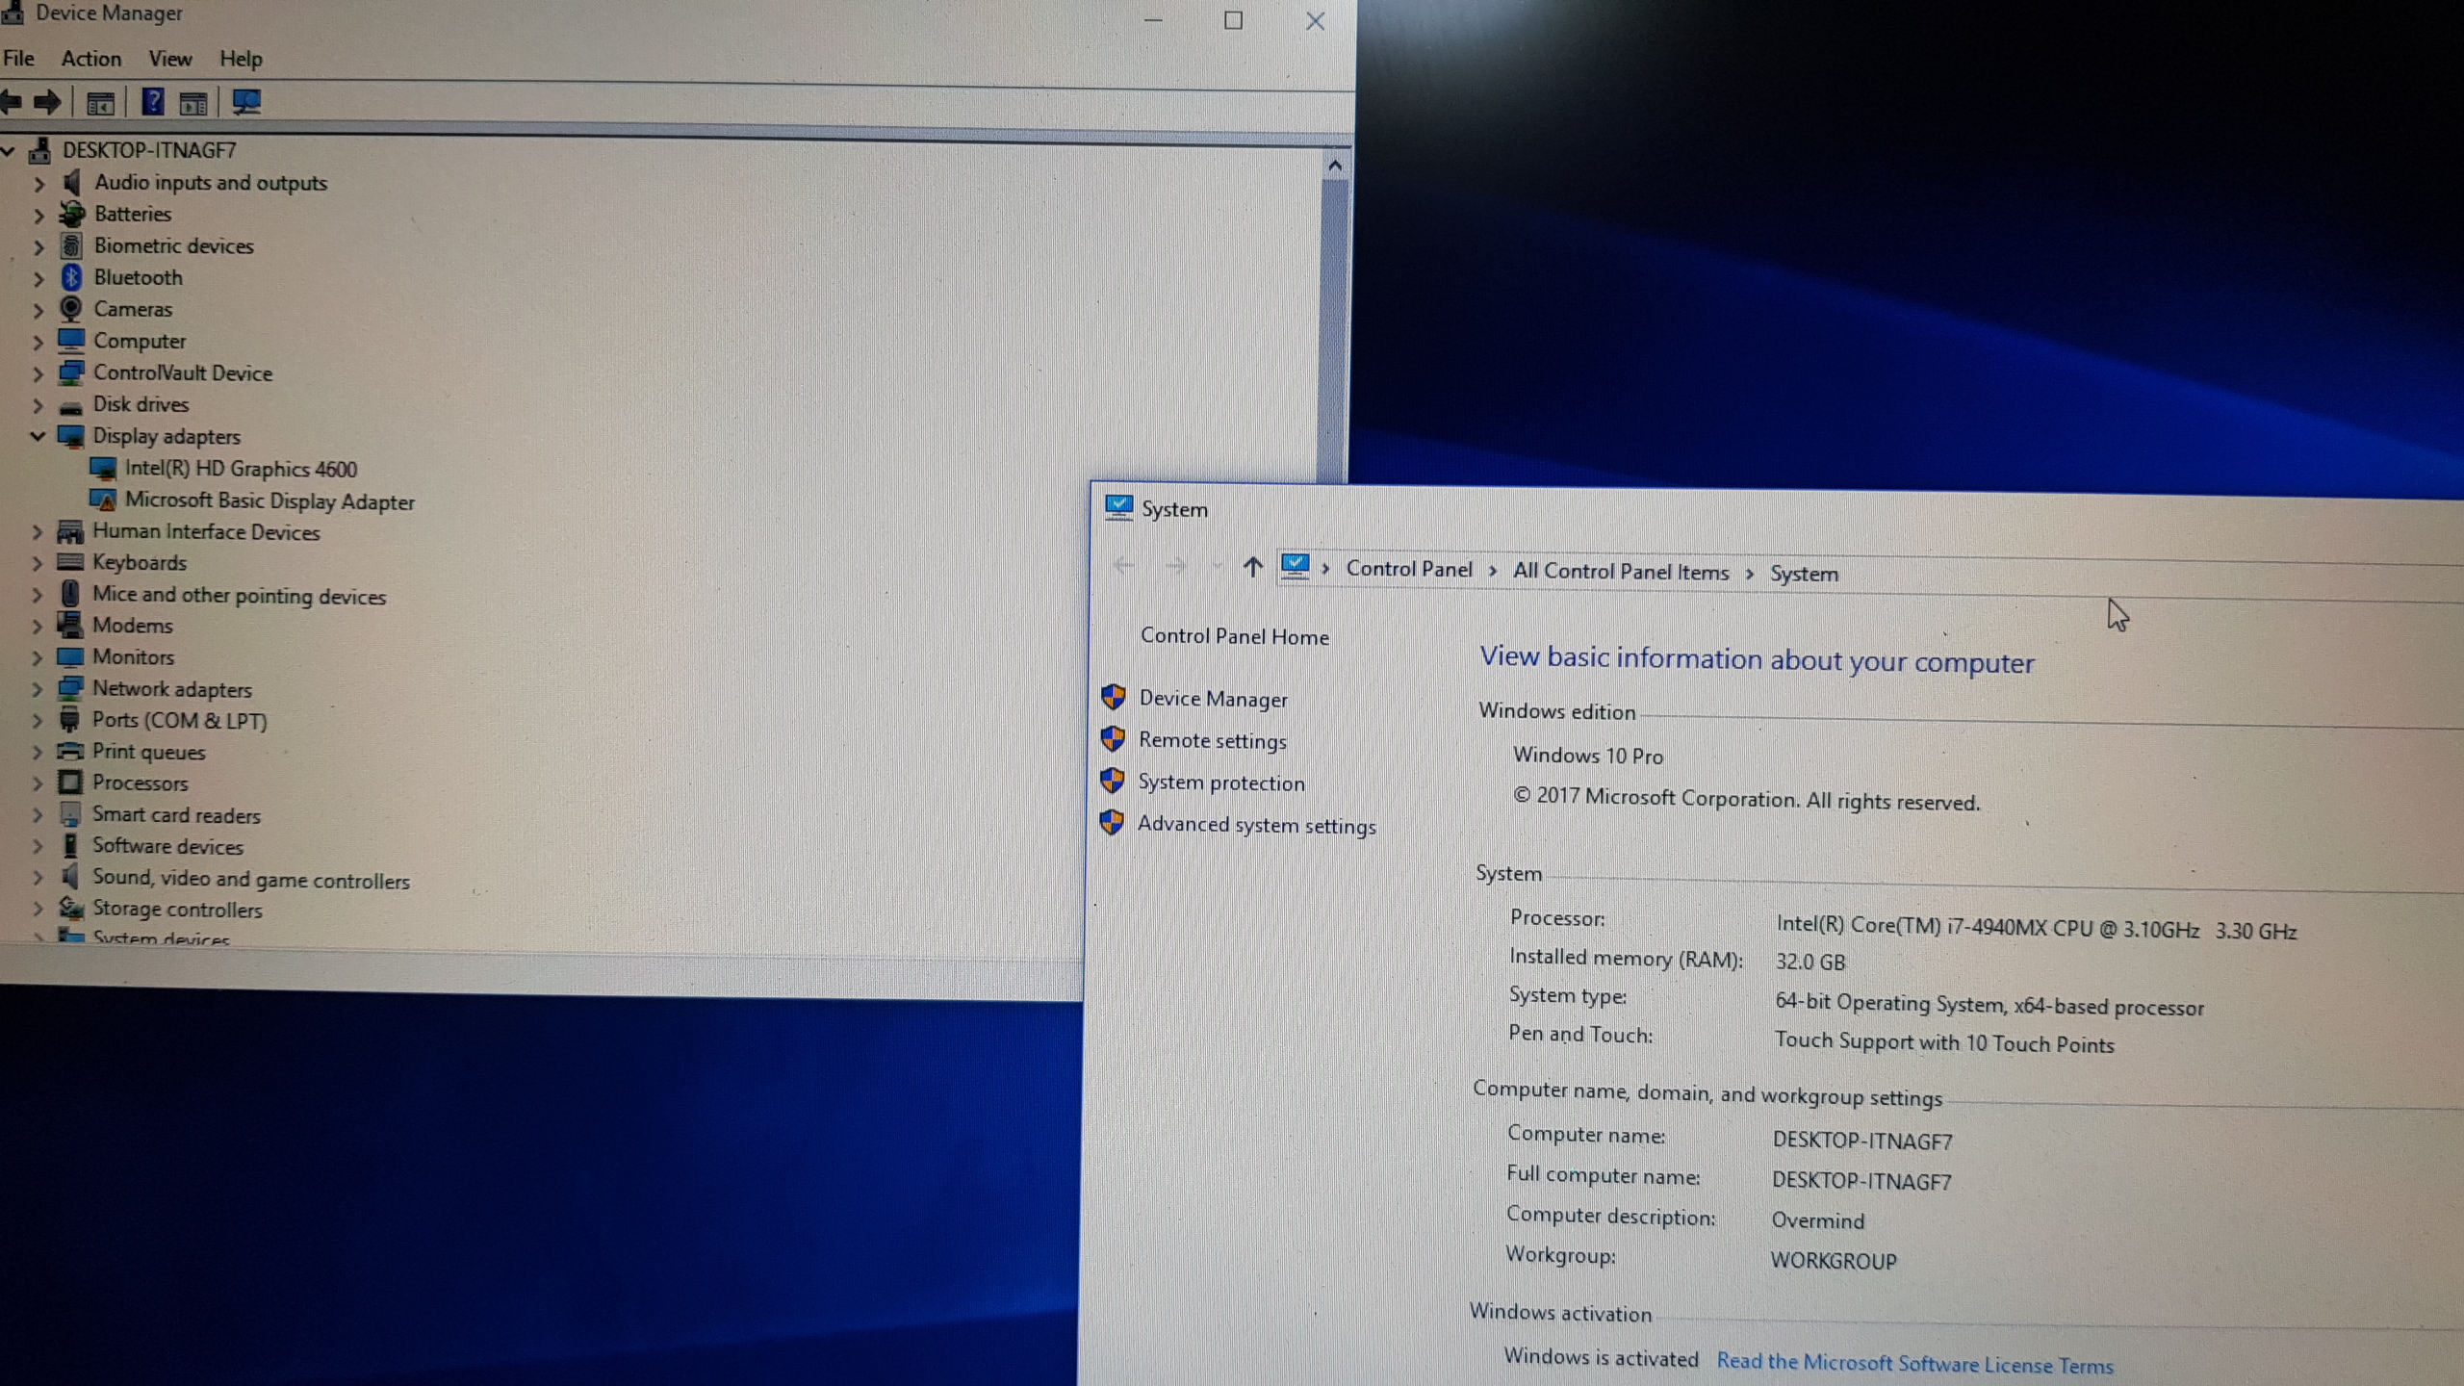Click the System breadcrumb segment
The height and width of the screenshot is (1386, 2464).
click(1804, 574)
